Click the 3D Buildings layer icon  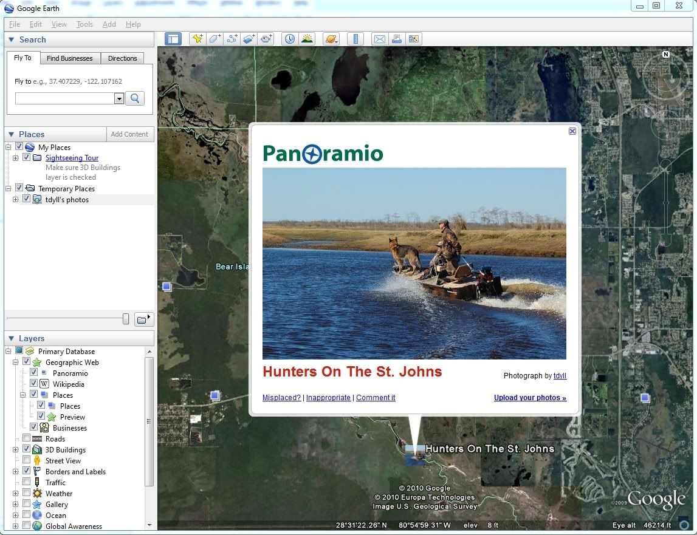[37, 450]
